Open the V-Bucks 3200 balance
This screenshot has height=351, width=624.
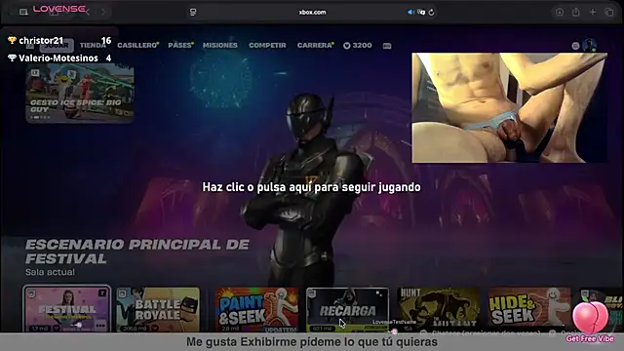tap(358, 46)
